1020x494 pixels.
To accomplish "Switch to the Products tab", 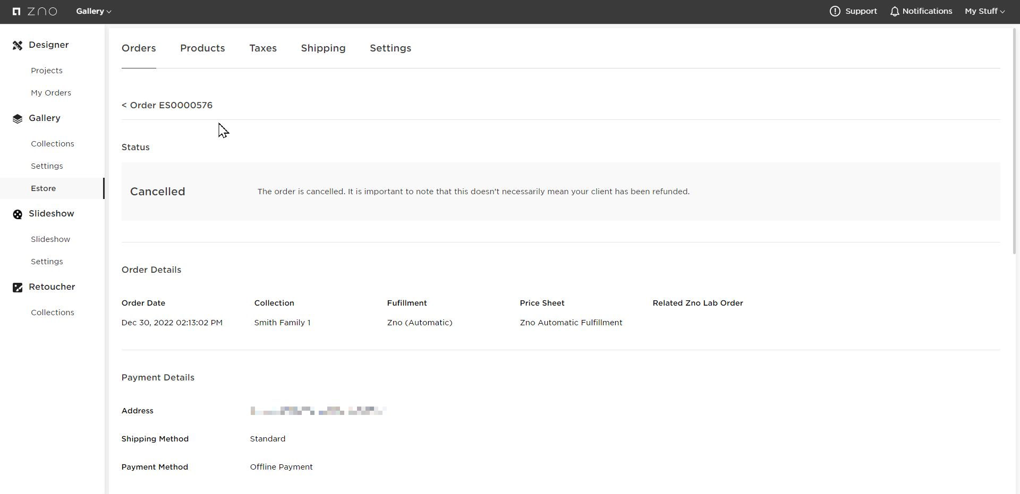I will pos(202,48).
